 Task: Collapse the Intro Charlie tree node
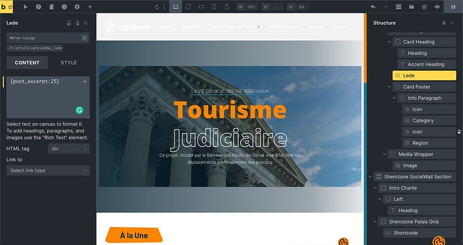(375, 188)
